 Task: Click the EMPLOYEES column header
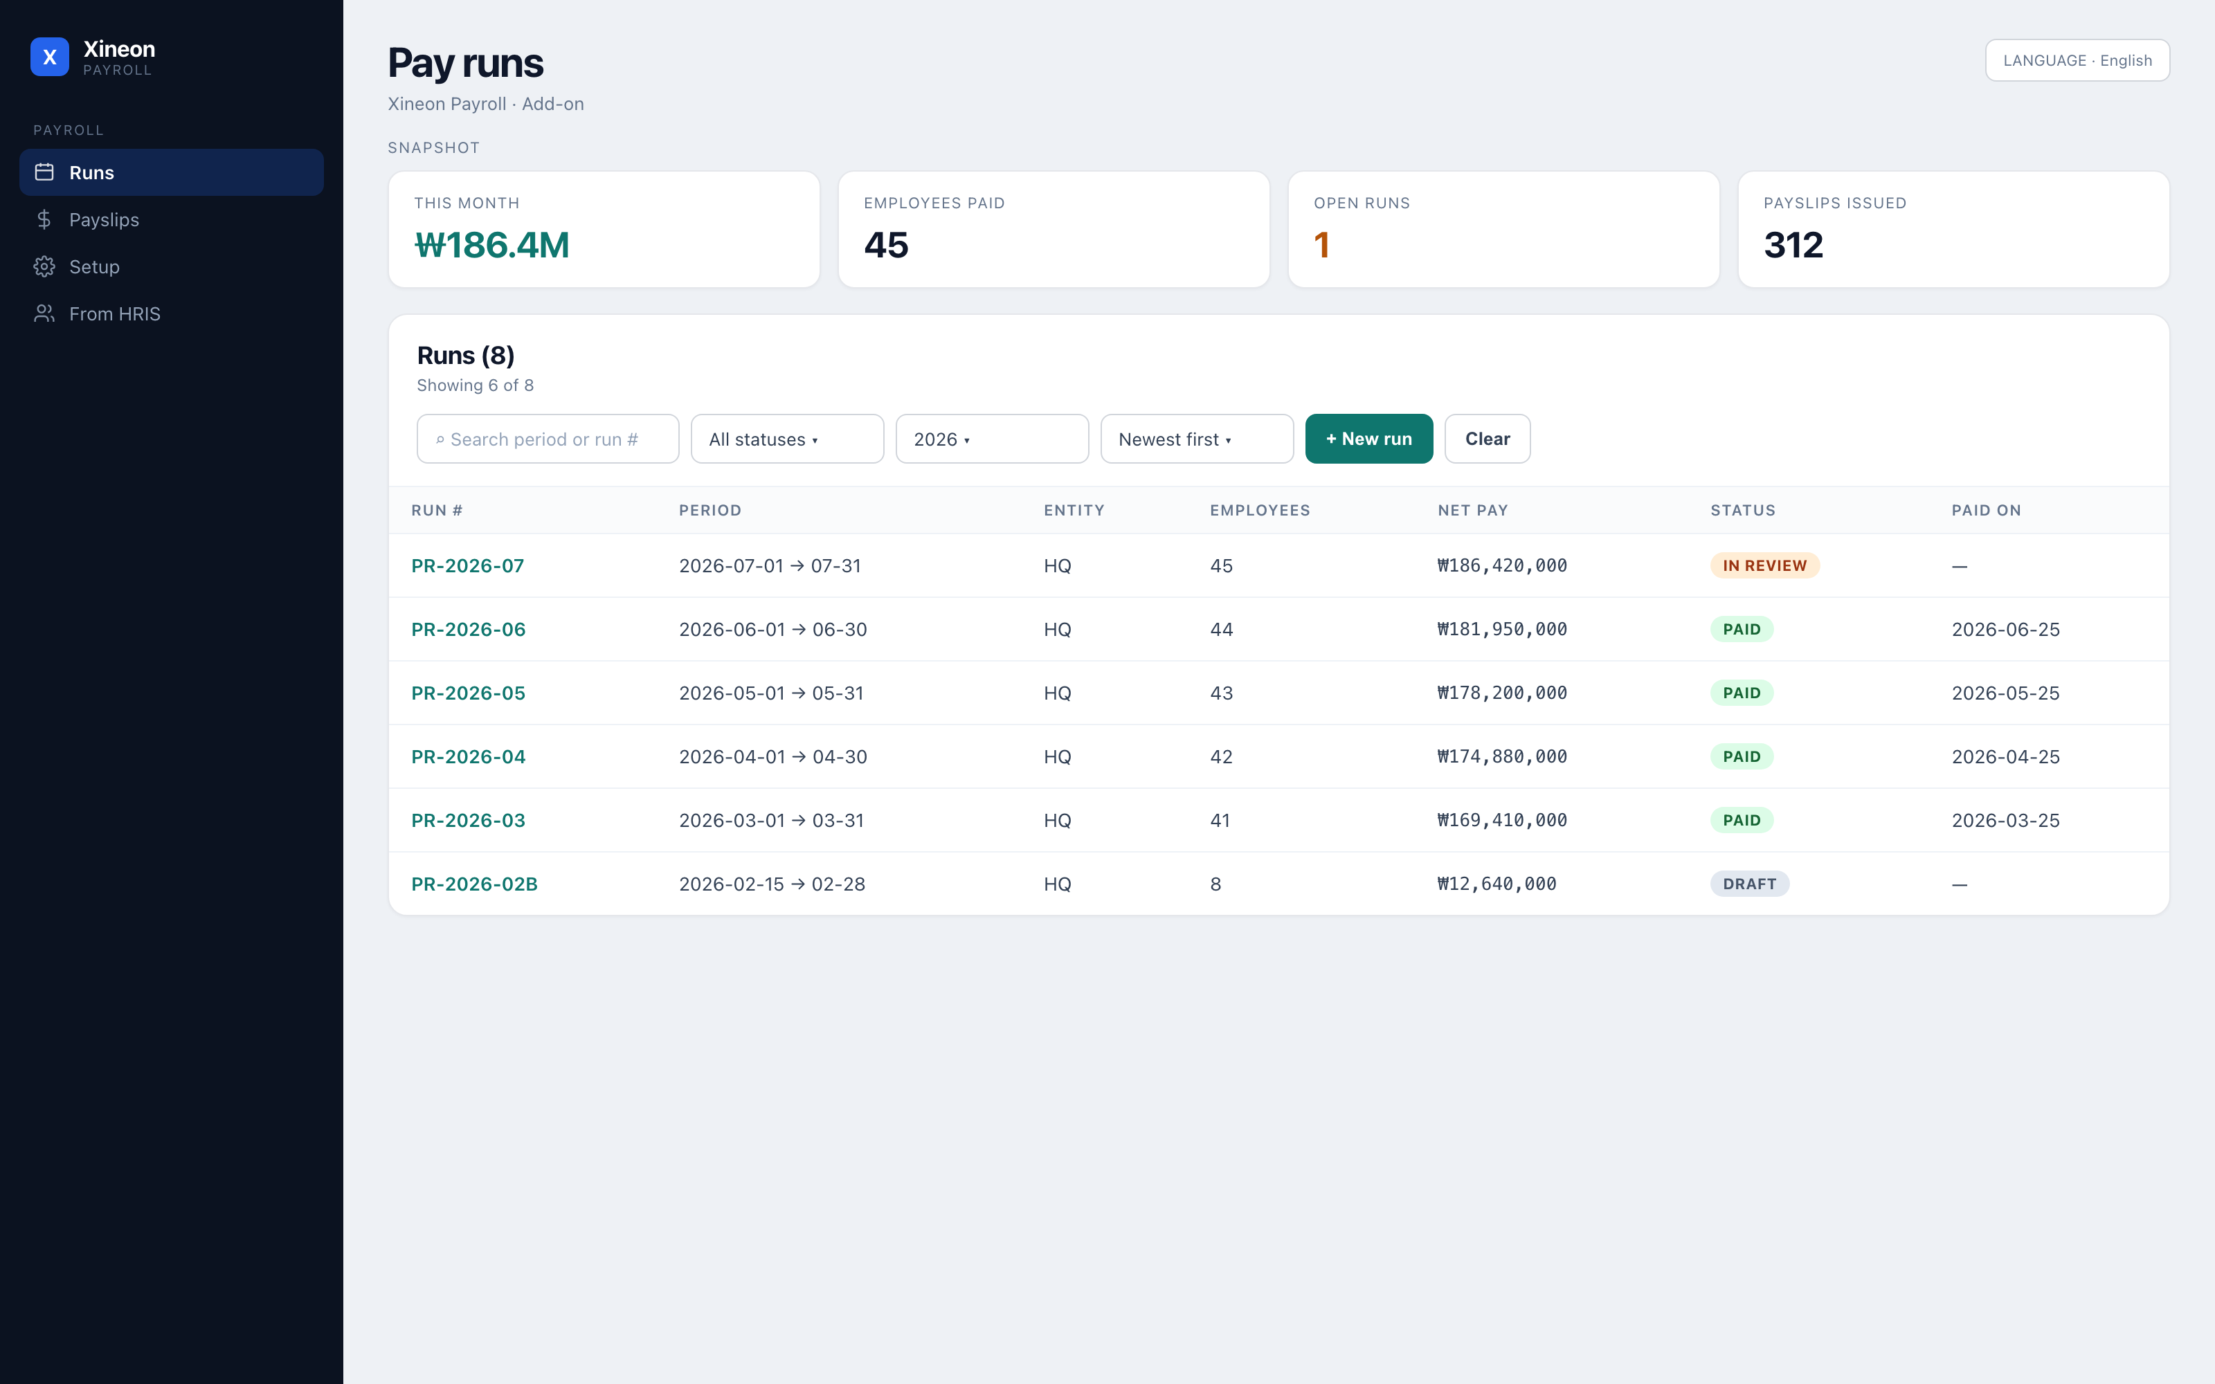coord(1260,511)
